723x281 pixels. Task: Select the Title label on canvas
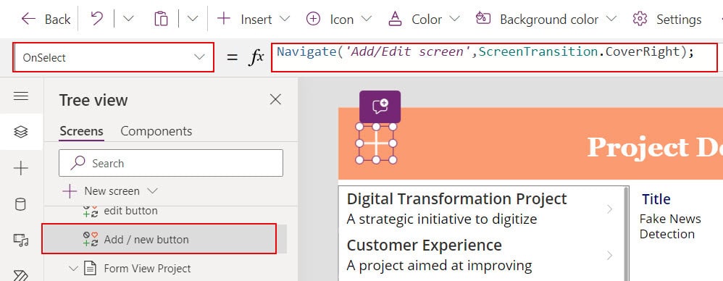coord(656,199)
